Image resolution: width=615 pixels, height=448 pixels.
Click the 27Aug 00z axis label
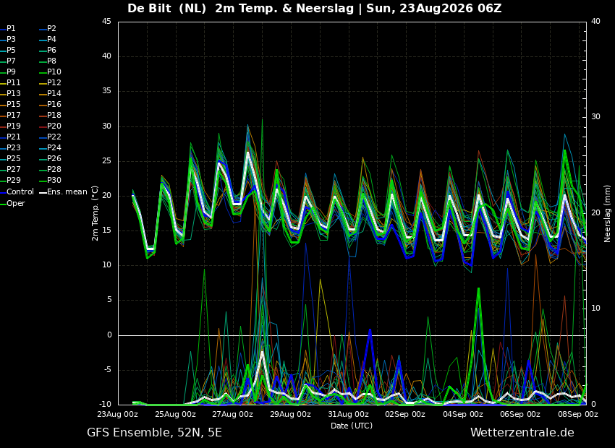232,414
